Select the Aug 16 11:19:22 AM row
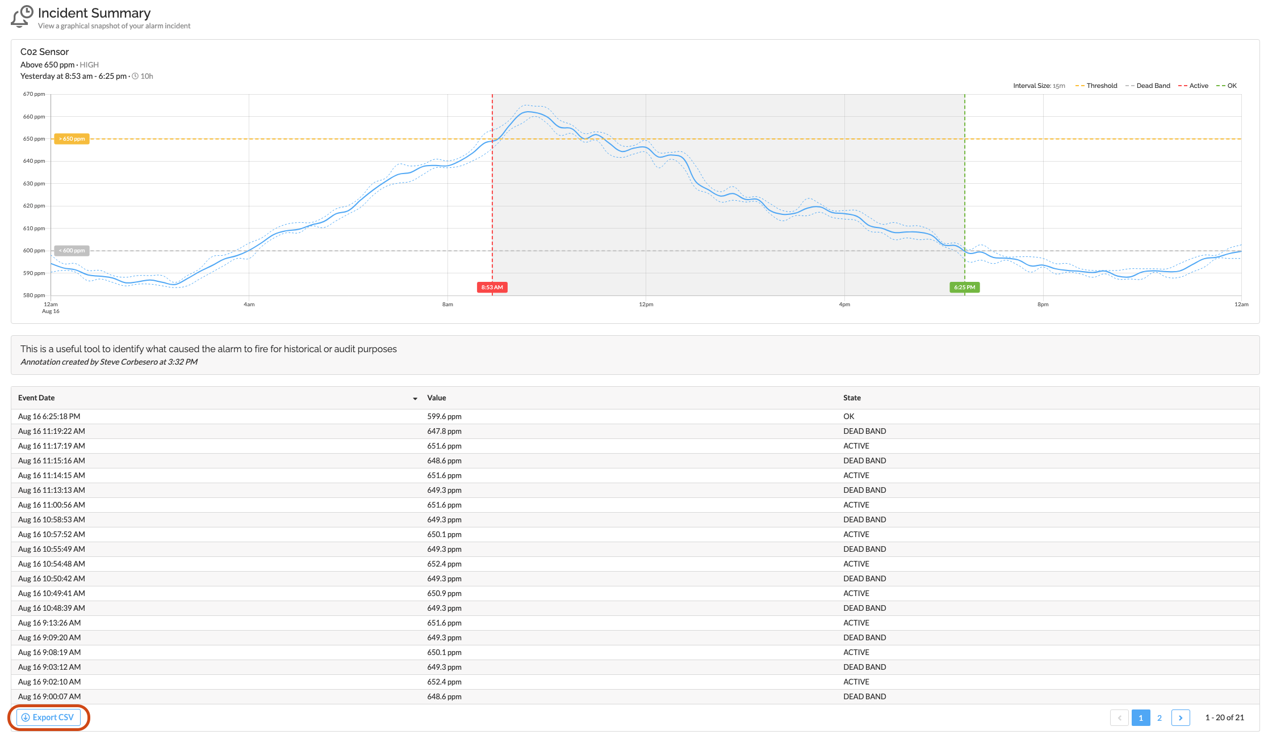Image resolution: width=1264 pixels, height=735 pixels. pyautogui.click(x=635, y=431)
